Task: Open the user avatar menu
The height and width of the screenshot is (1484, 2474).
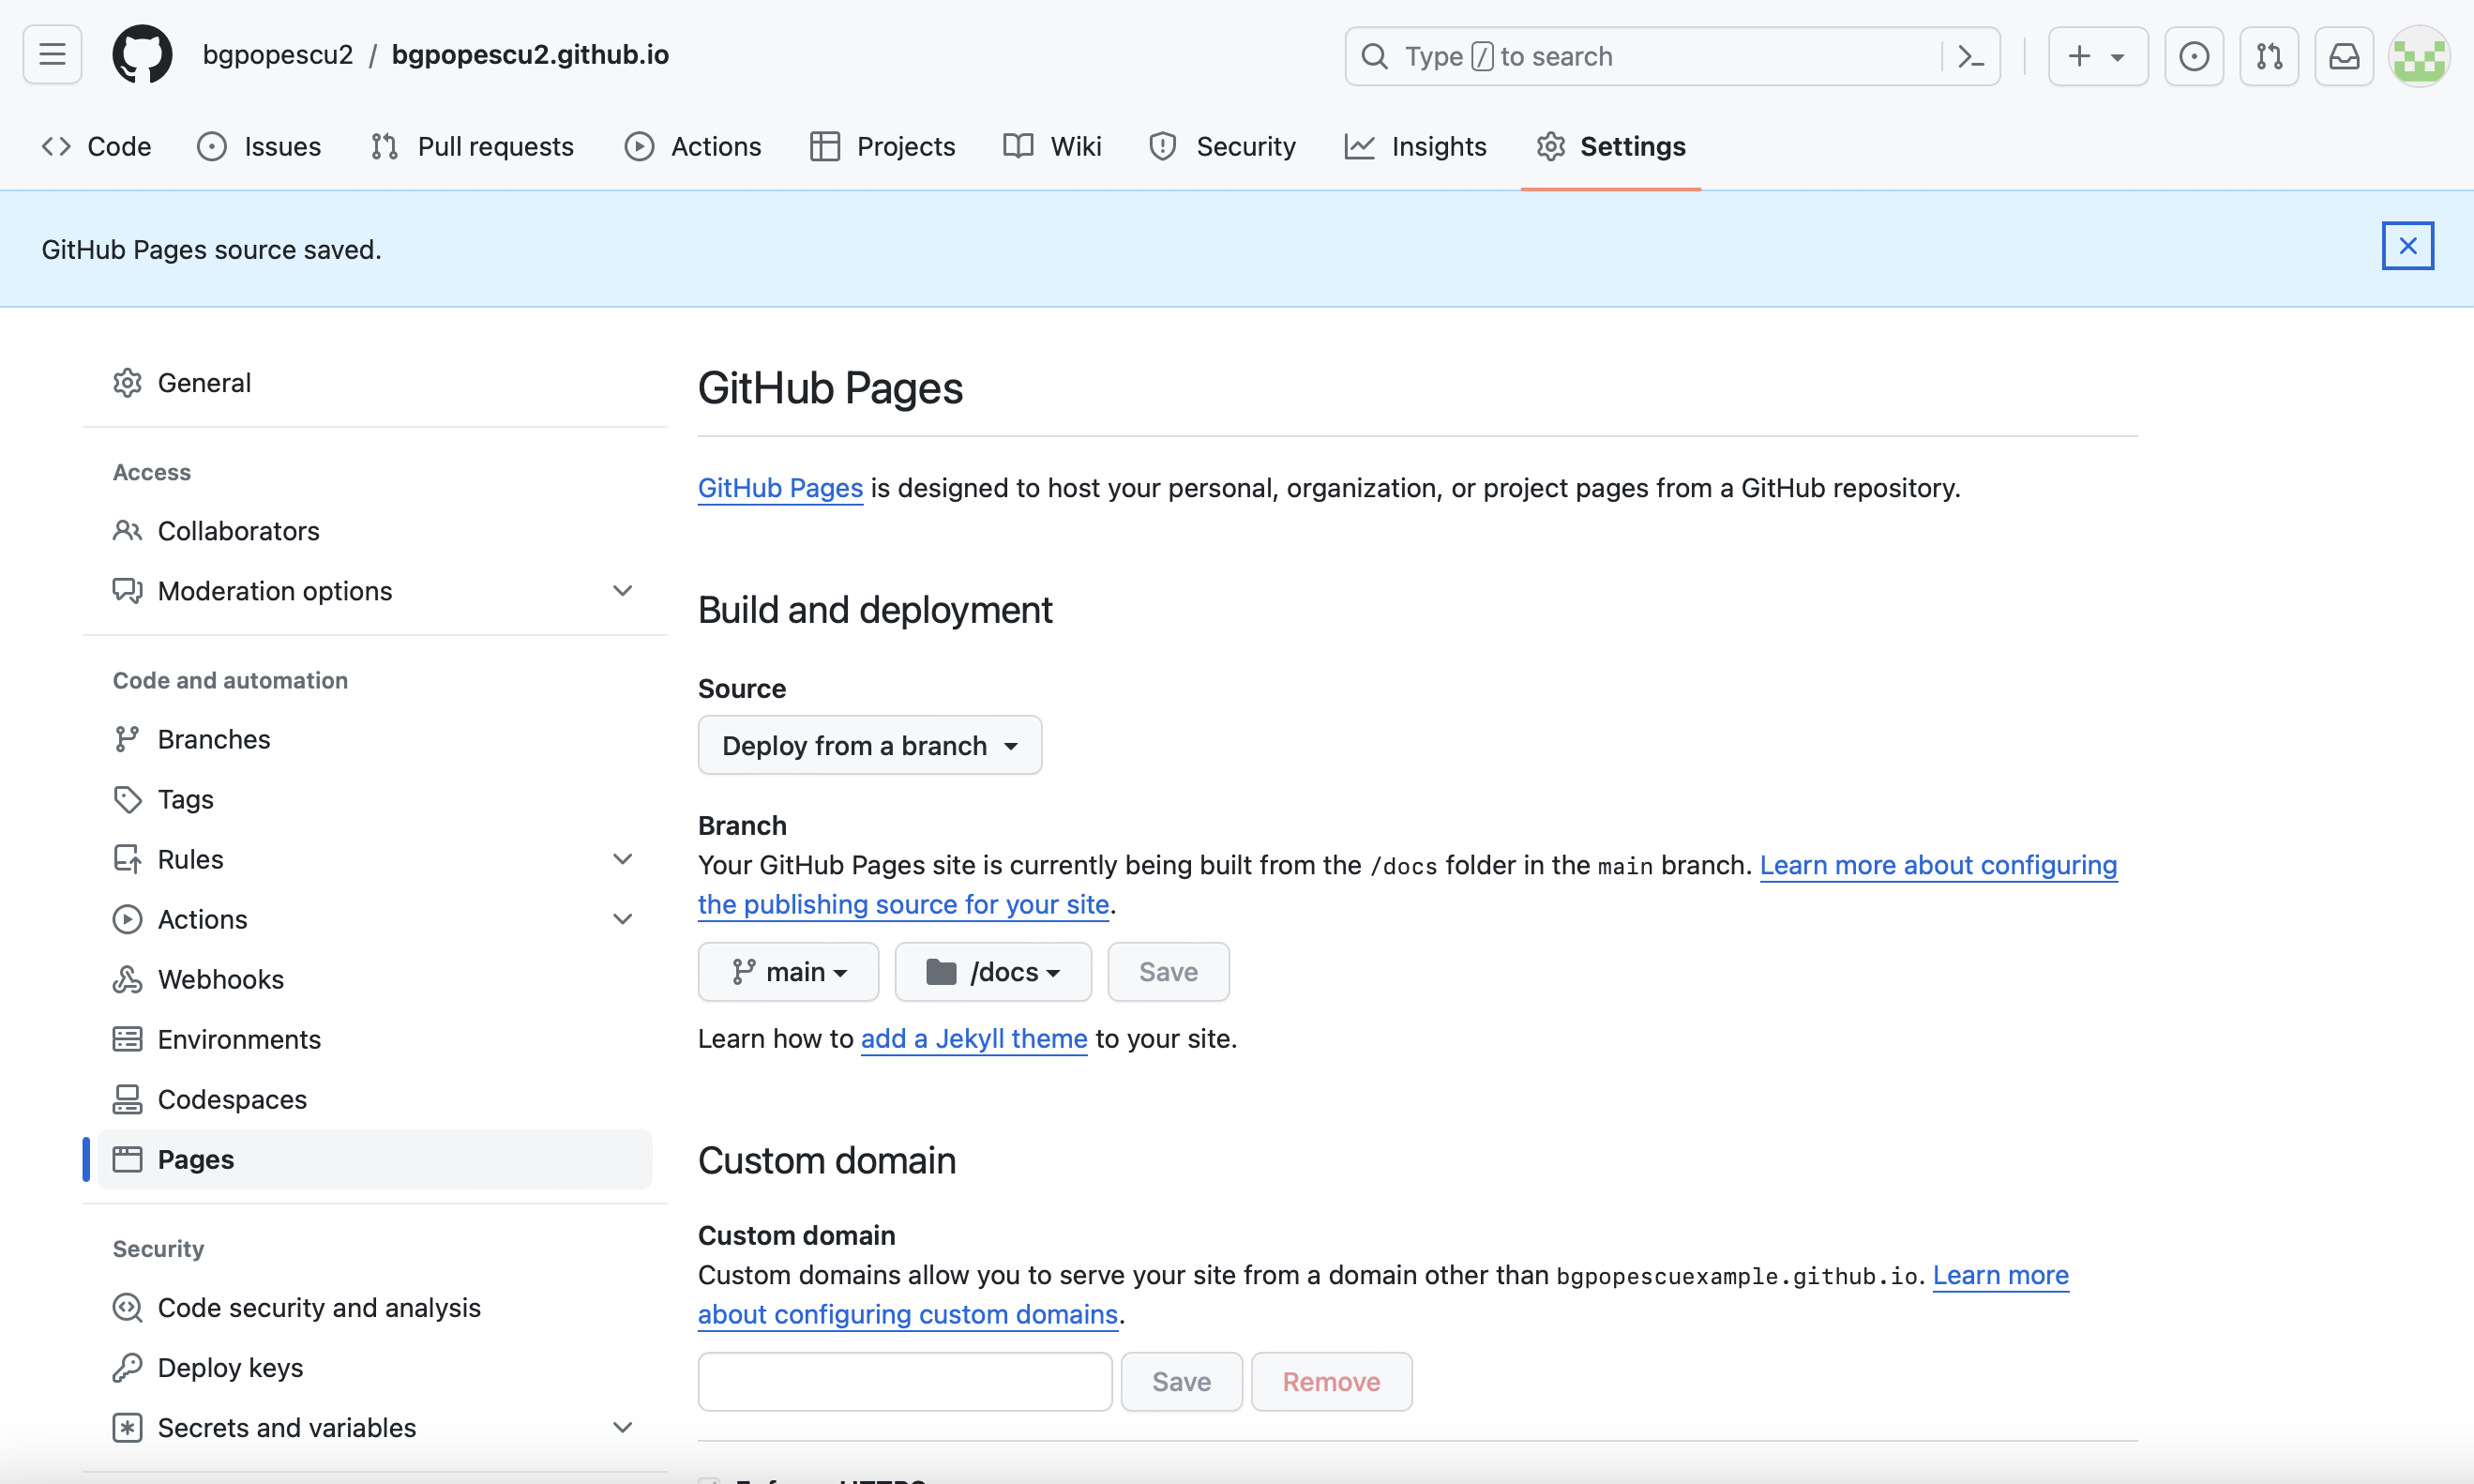Action: pyautogui.click(x=2418, y=57)
